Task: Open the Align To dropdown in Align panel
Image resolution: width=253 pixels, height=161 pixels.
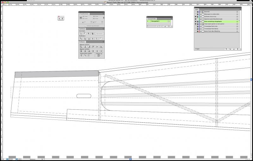Action: [x=99, y=55]
